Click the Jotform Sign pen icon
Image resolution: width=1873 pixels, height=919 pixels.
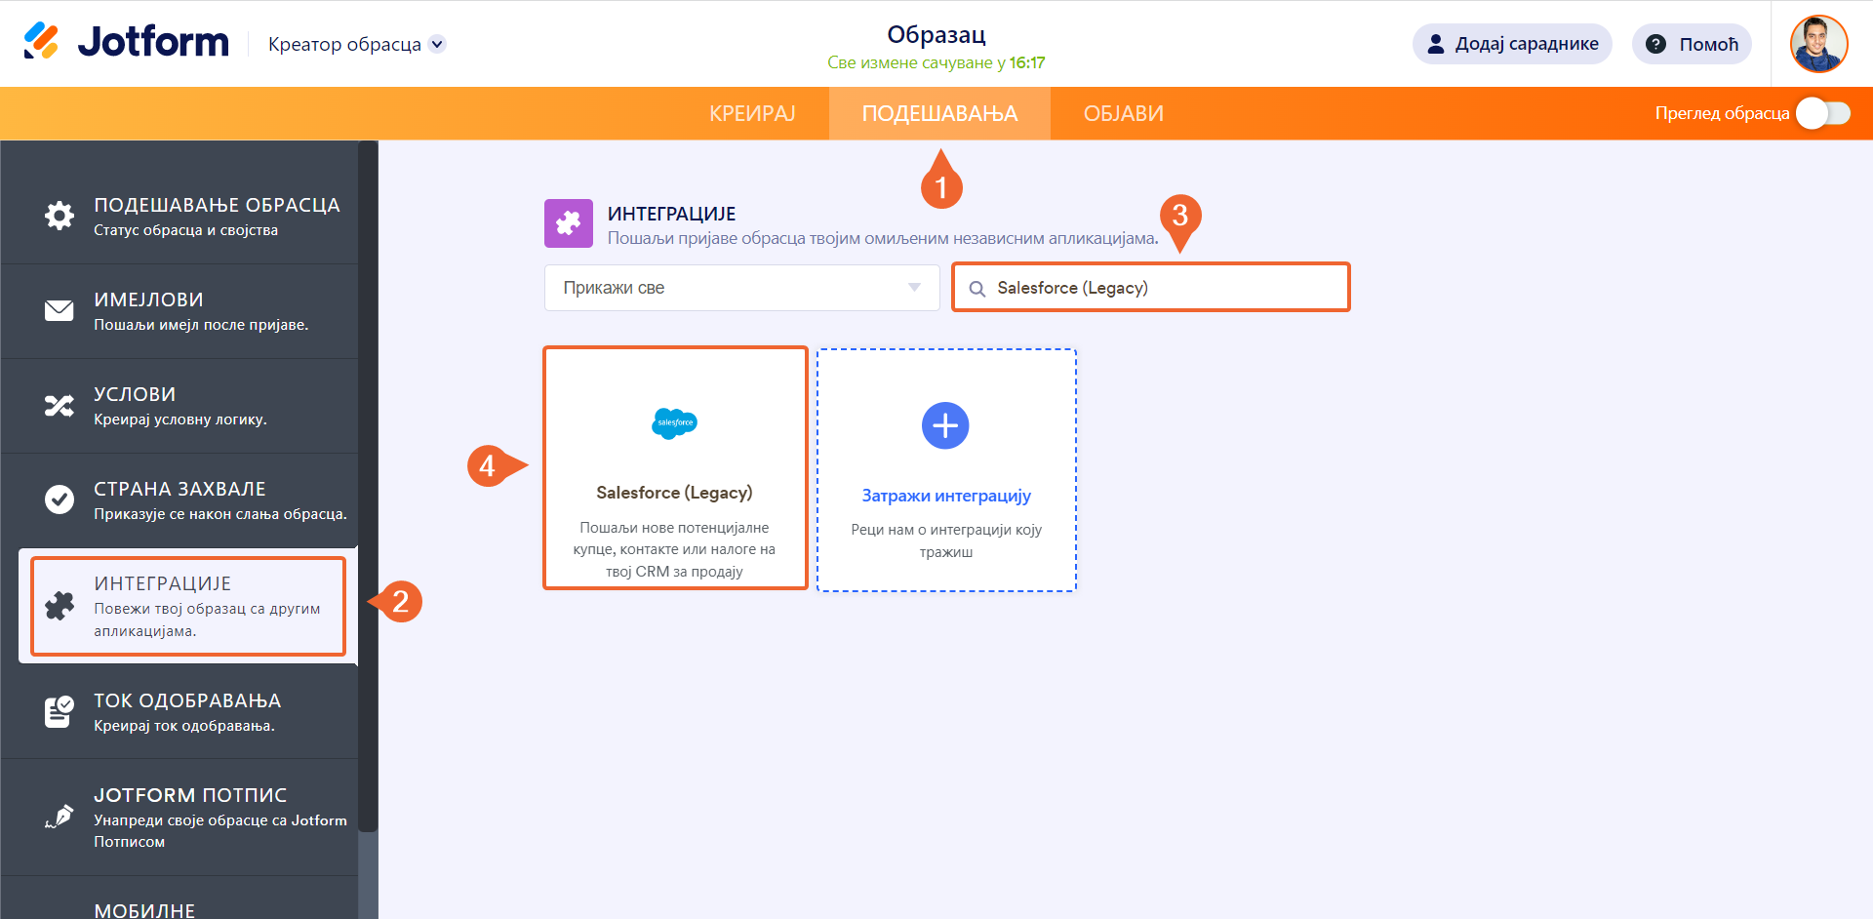tap(60, 817)
